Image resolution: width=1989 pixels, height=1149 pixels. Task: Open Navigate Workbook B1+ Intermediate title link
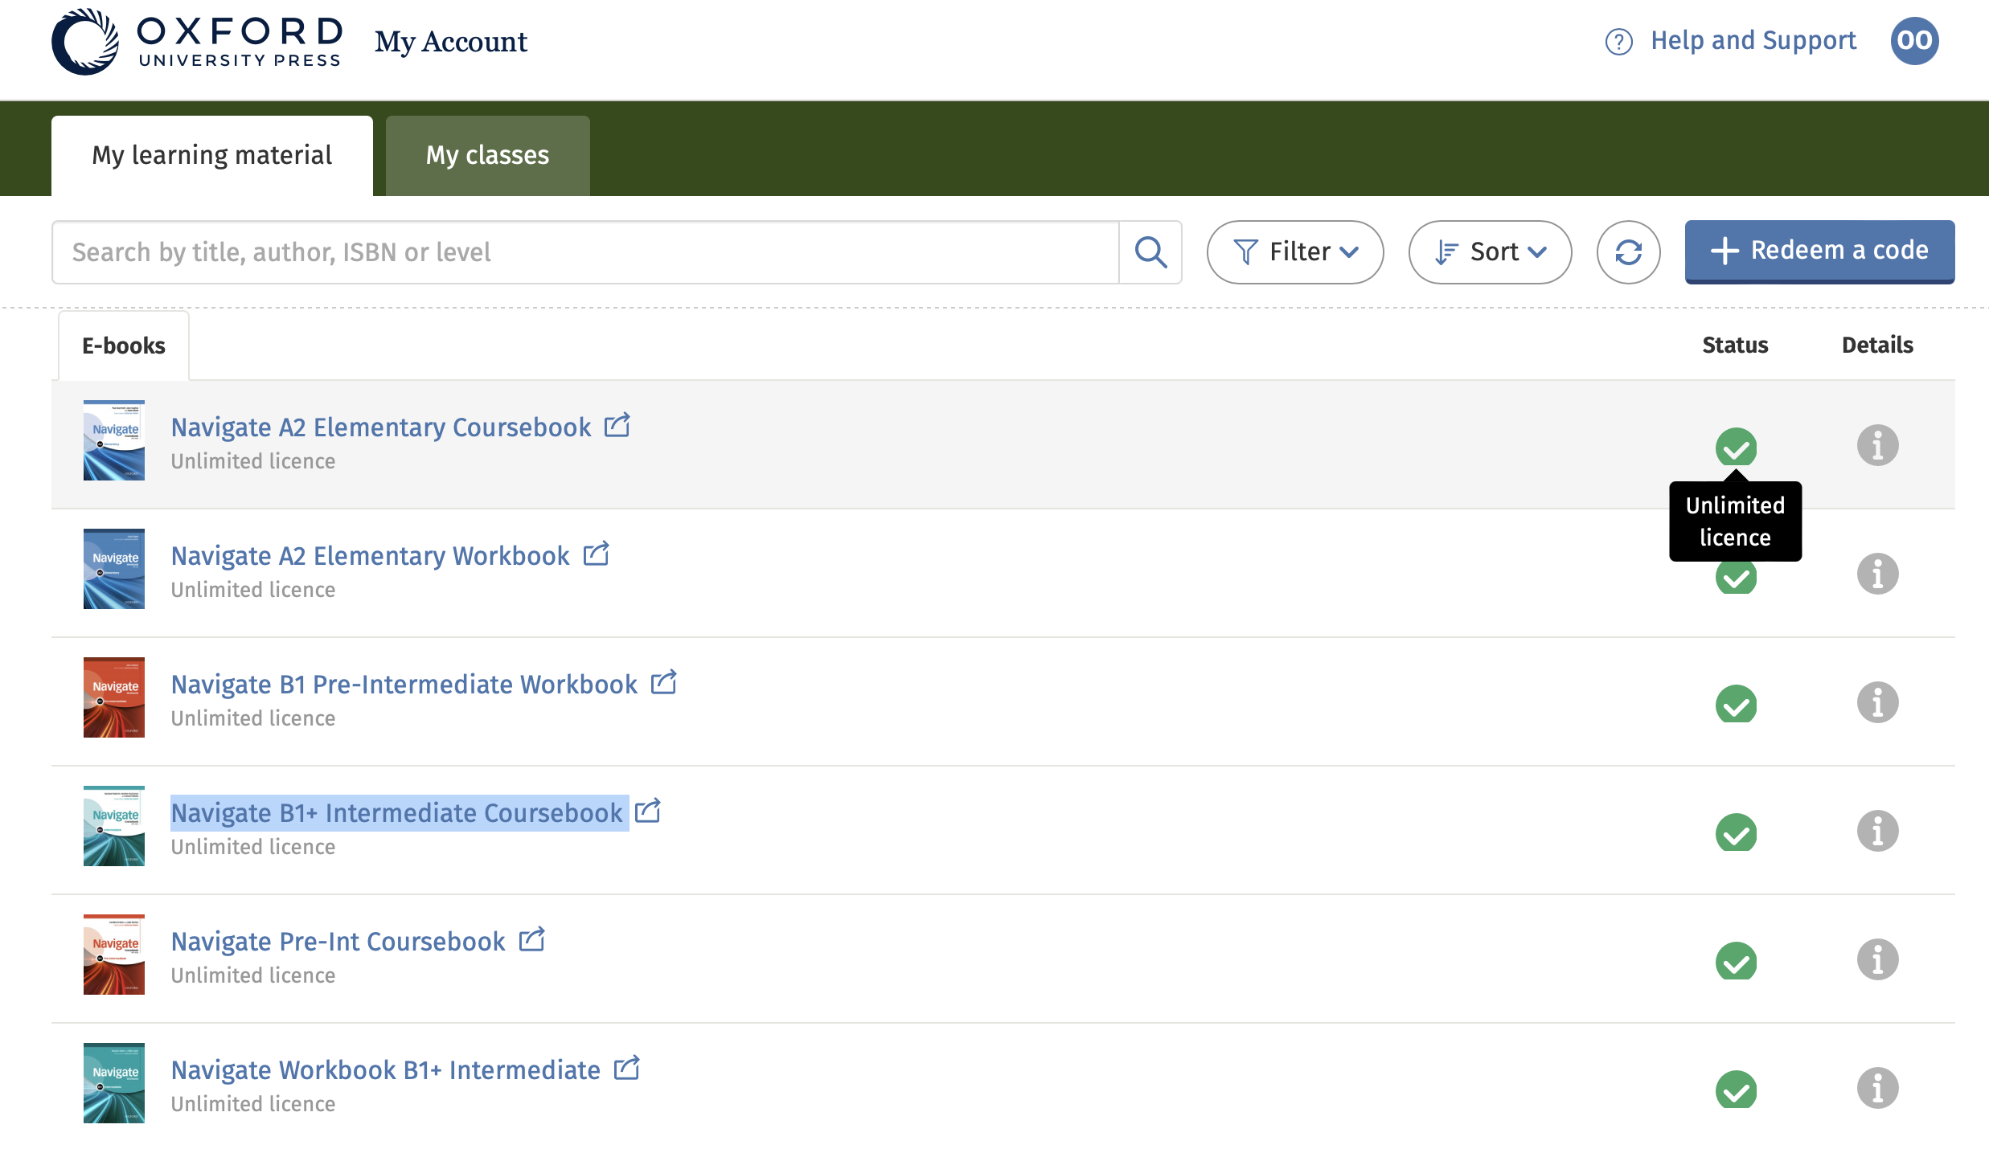click(x=386, y=1070)
